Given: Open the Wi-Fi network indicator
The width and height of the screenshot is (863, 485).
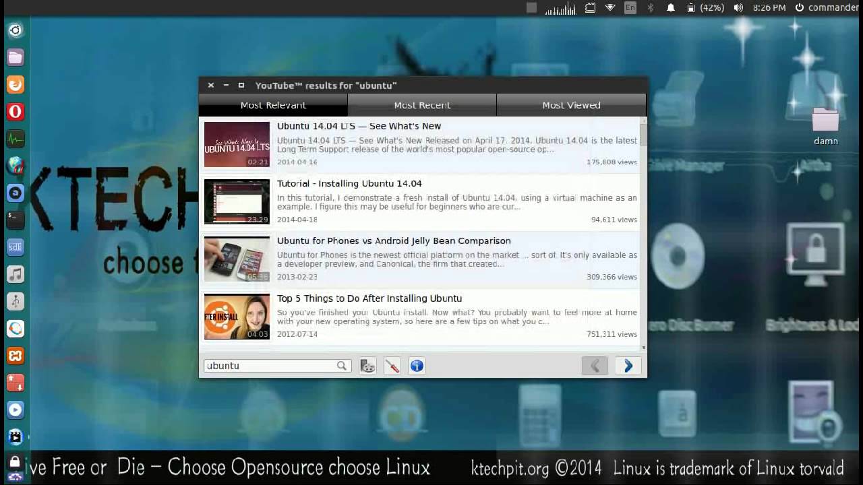Looking at the screenshot, I should point(610,8).
